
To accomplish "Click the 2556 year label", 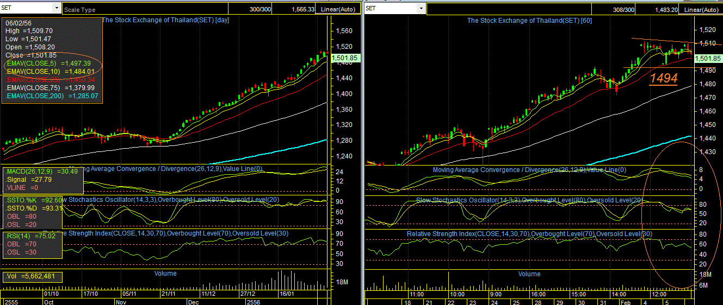I will pos(254,301).
